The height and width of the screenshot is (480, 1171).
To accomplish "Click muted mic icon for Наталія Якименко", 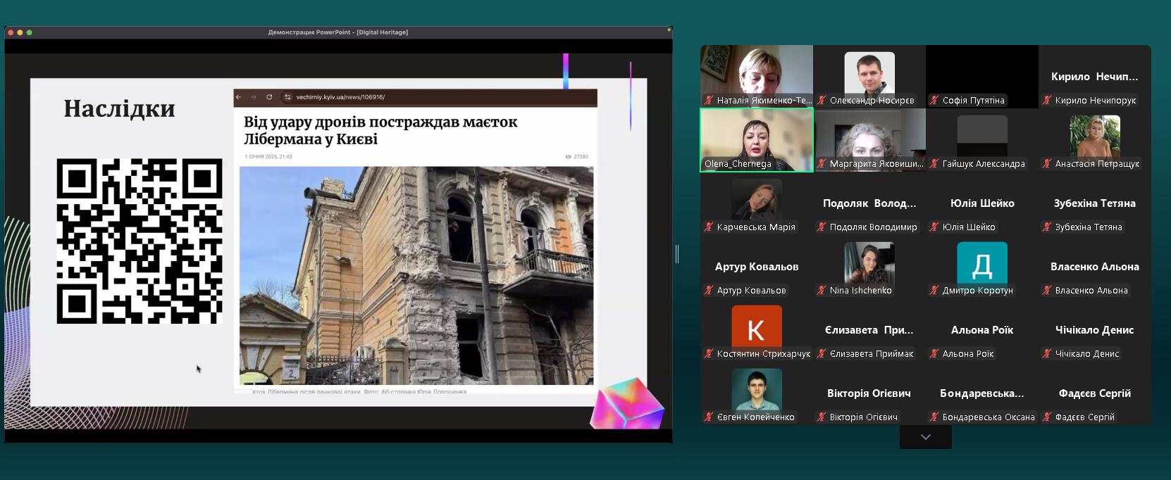I will [x=710, y=101].
